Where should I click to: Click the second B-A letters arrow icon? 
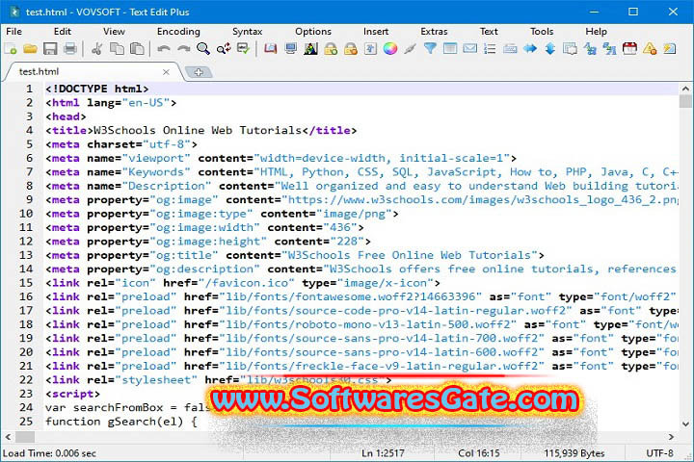[x=610, y=49]
